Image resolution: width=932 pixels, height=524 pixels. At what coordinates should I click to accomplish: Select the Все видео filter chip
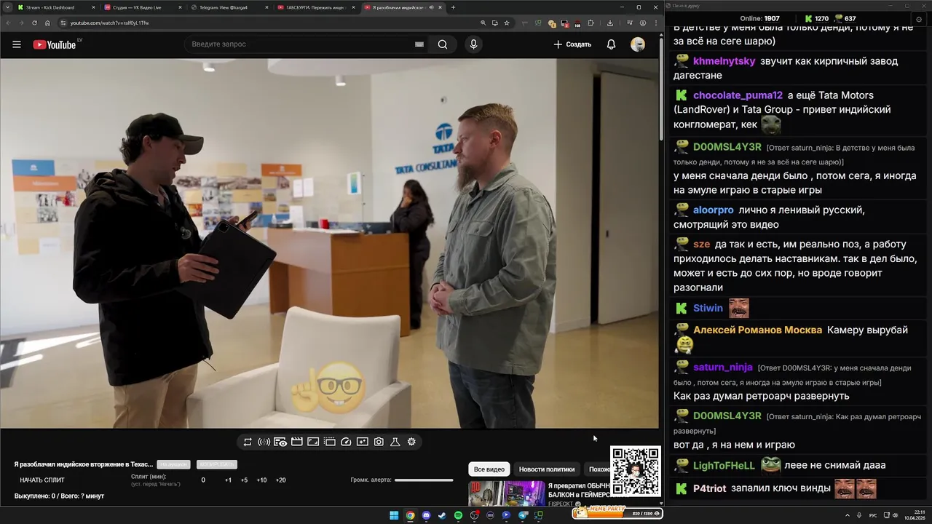[489, 469]
